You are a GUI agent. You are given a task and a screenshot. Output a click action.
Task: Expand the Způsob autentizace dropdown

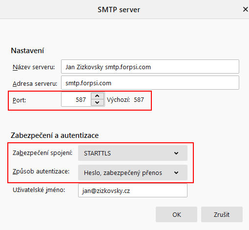[x=133, y=172]
